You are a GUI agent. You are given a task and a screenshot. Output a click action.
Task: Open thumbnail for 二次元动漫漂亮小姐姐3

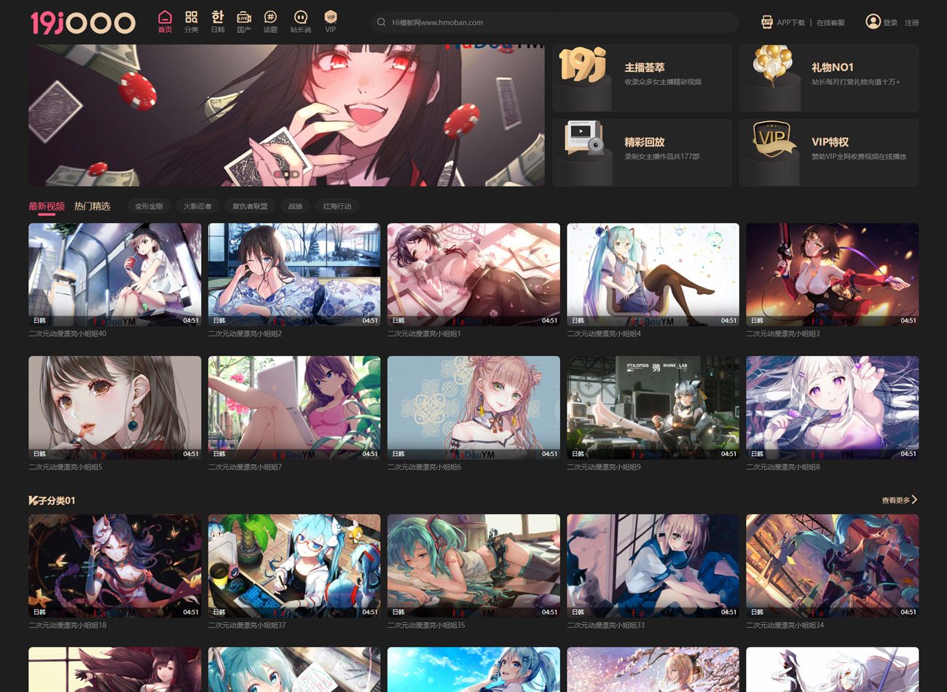pyautogui.click(x=833, y=275)
